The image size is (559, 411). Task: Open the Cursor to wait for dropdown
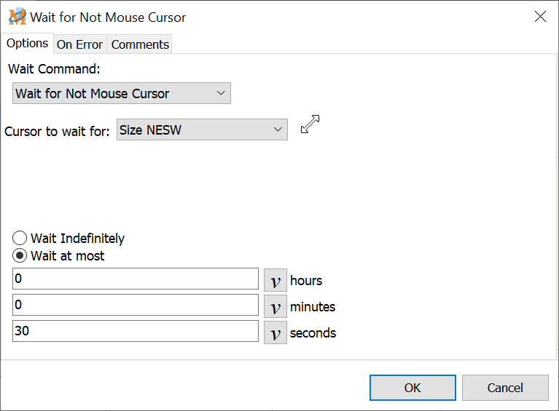(202, 129)
